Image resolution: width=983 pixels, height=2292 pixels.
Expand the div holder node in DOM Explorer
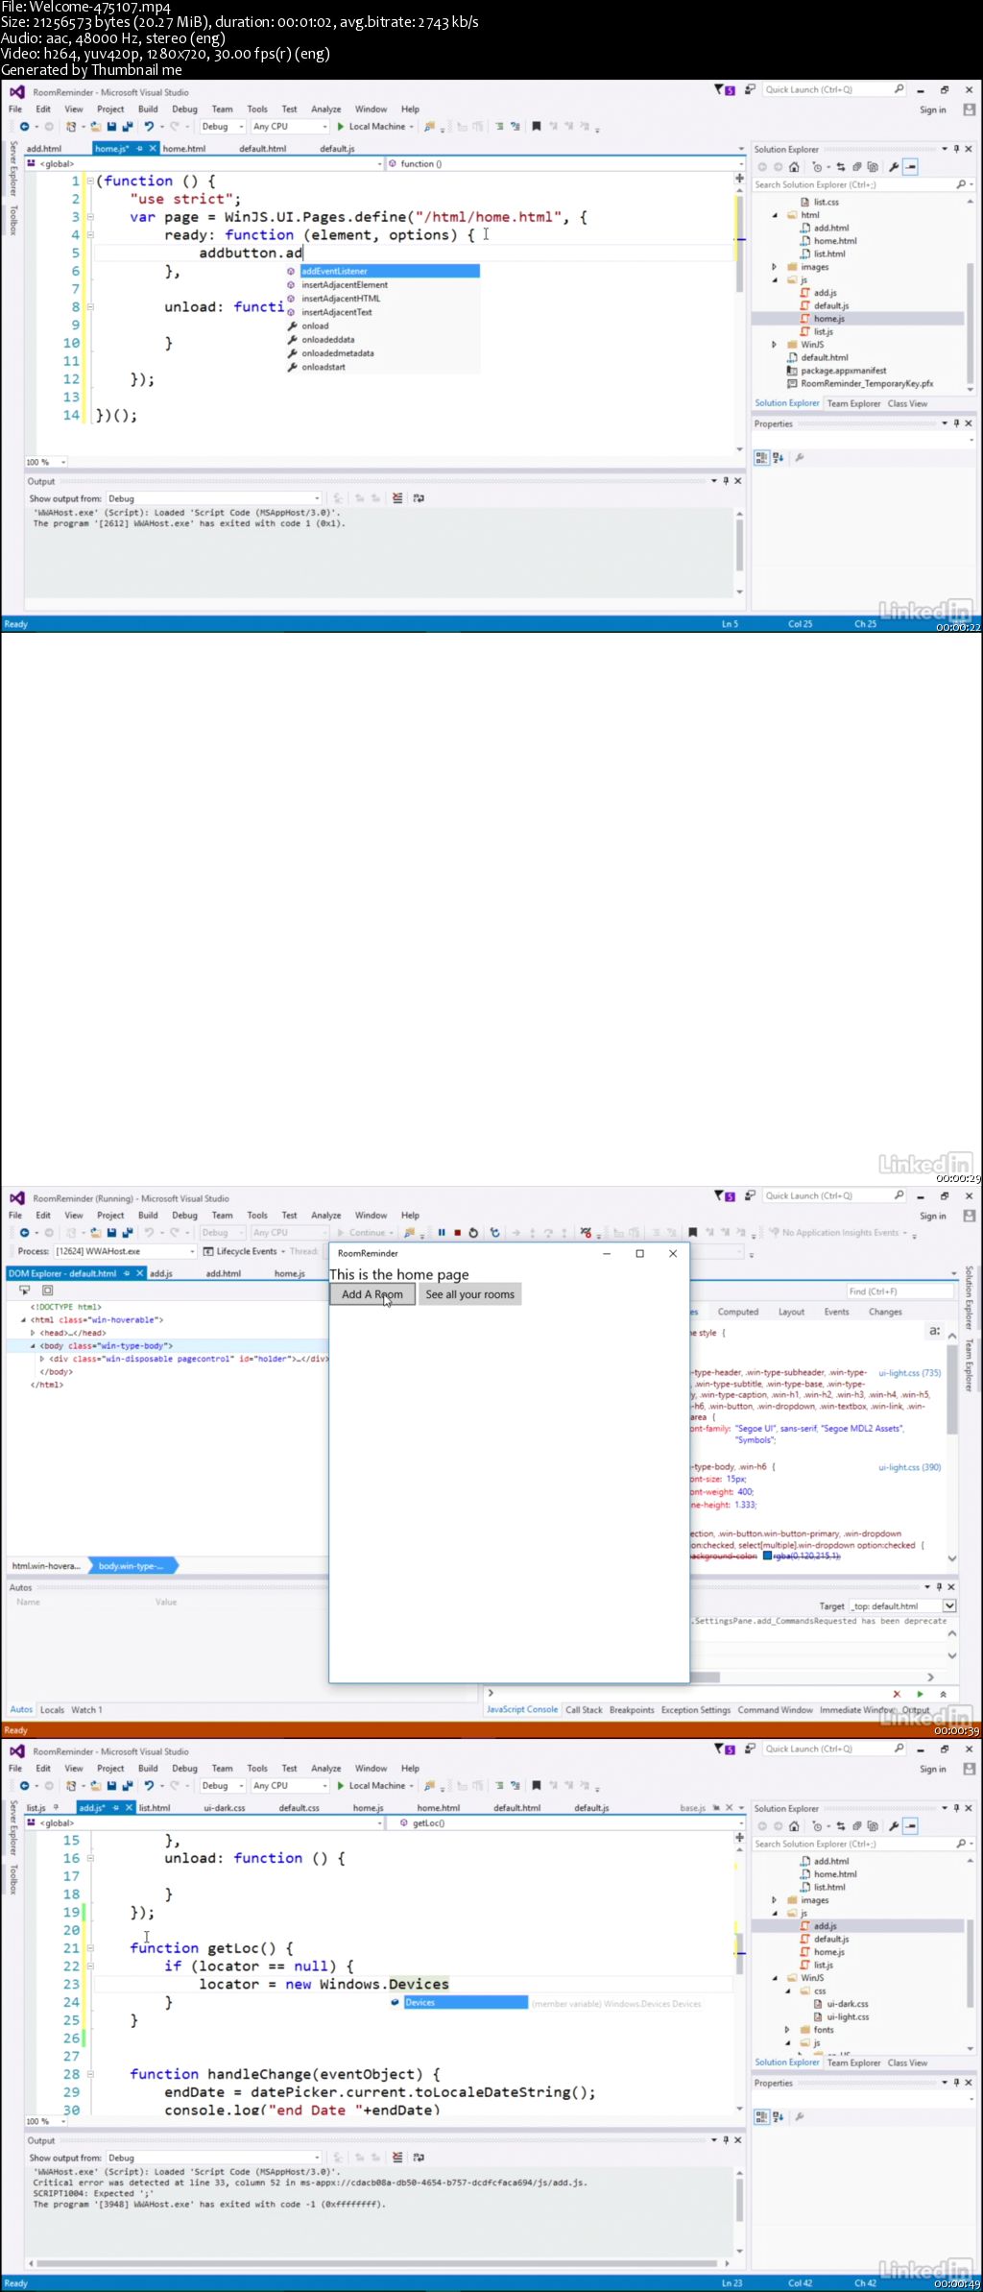(x=41, y=1359)
